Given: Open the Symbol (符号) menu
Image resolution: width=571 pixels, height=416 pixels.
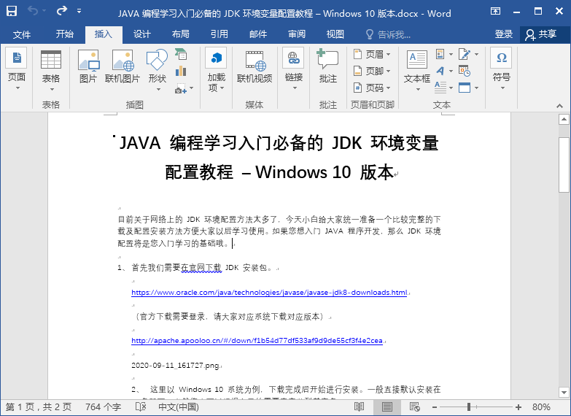Looking at the screenshot, I should click(x=501, y=70).
